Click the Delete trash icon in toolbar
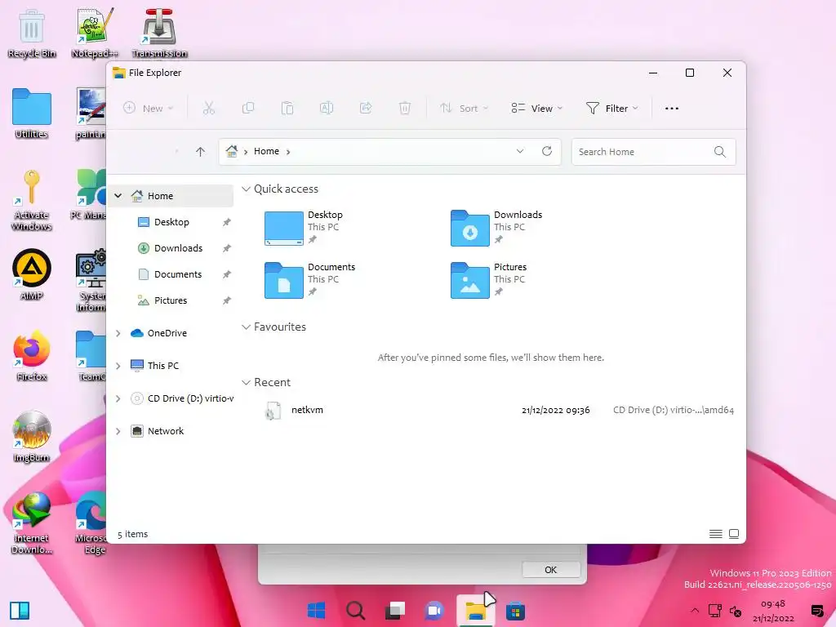 coord(405,109)
